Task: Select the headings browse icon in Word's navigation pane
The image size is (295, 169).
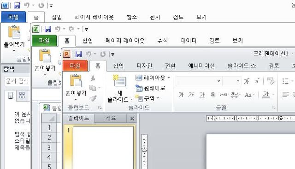Action: 11,95
